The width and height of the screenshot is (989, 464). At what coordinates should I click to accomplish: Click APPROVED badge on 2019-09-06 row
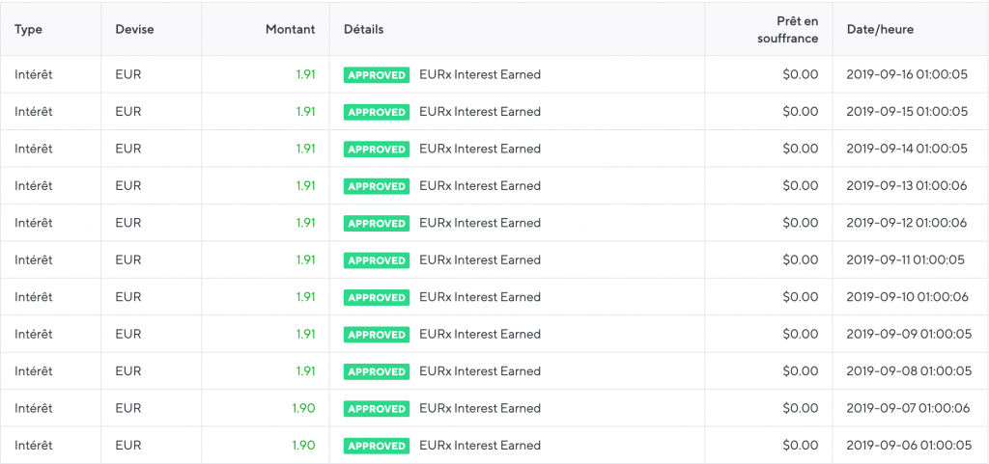377,447
